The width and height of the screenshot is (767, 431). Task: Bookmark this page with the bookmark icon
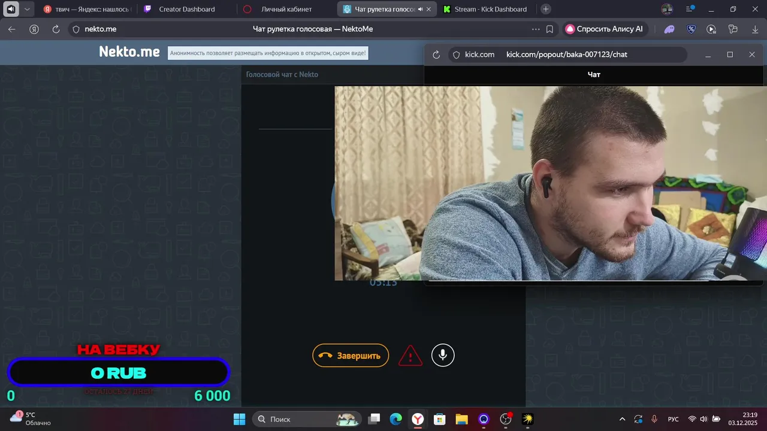tap(549, 29)
